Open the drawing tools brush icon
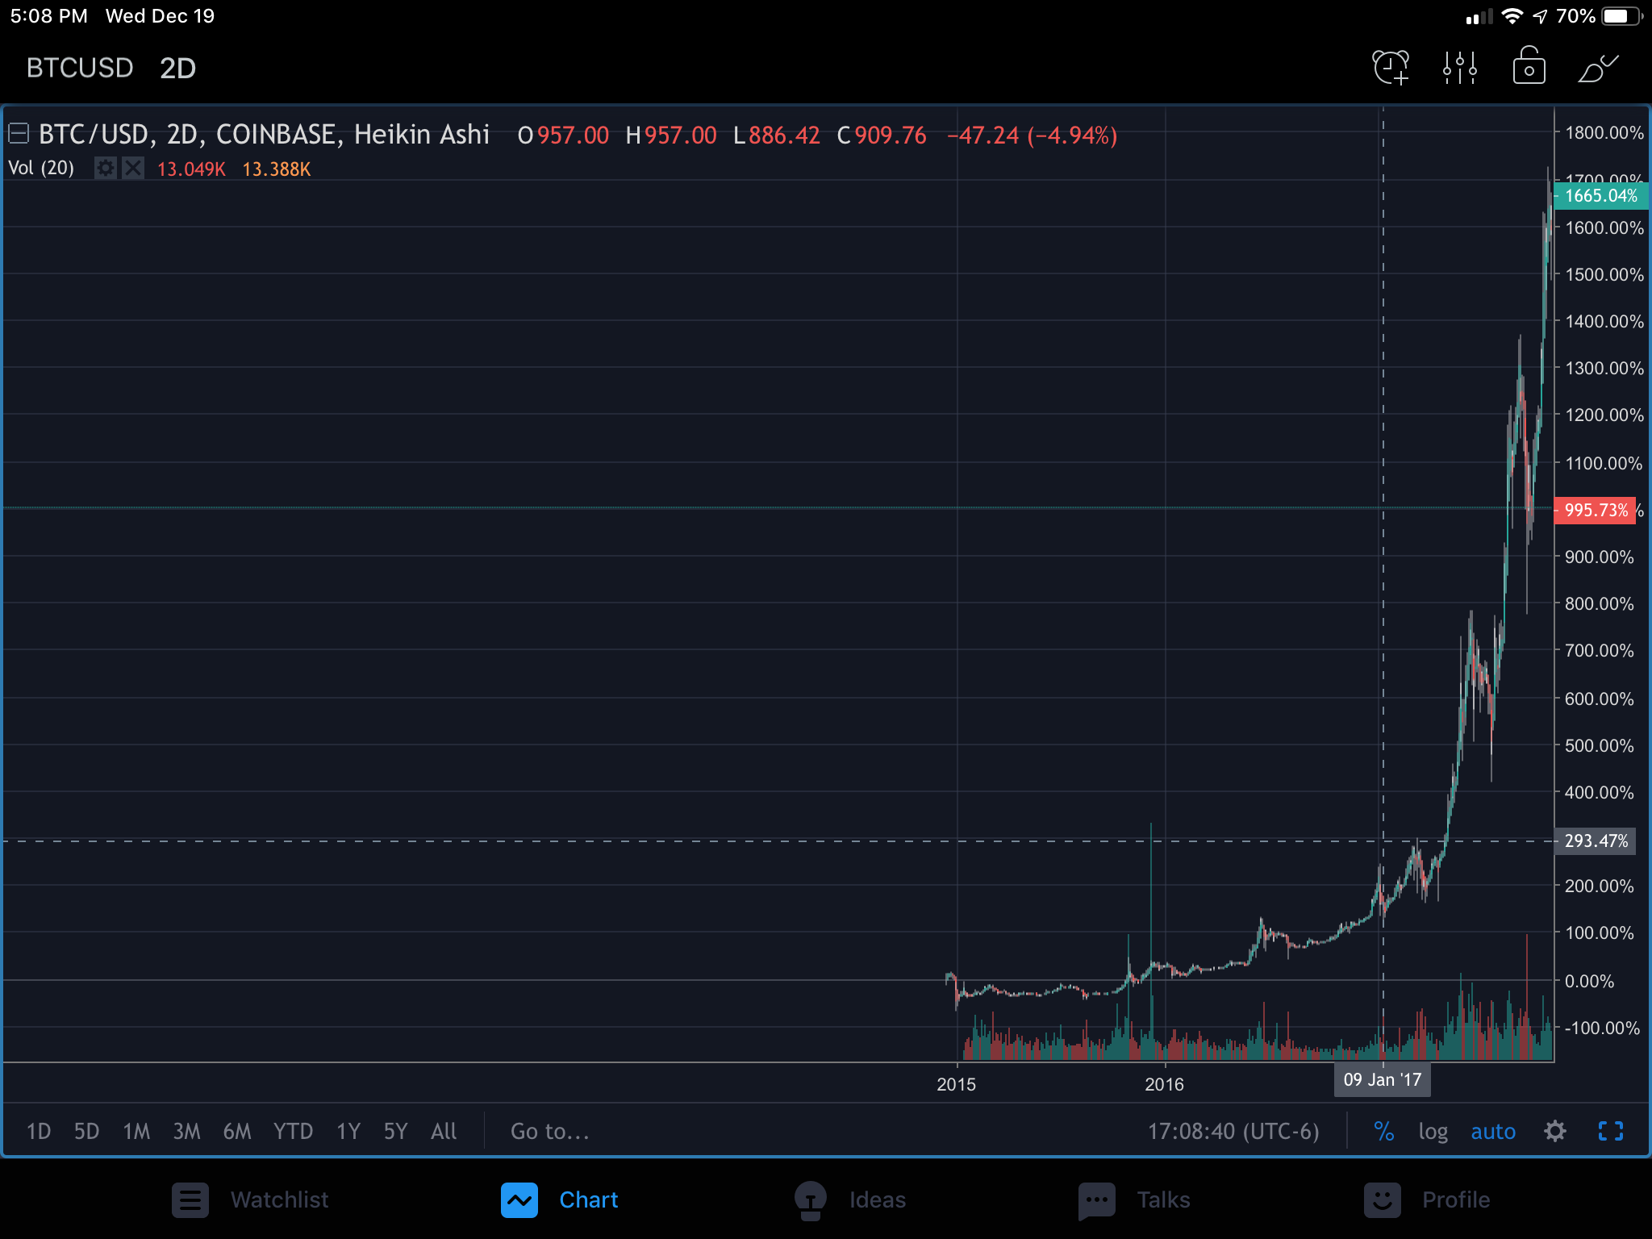Screen dimensions: 1652x1239 coord(1597,68)
